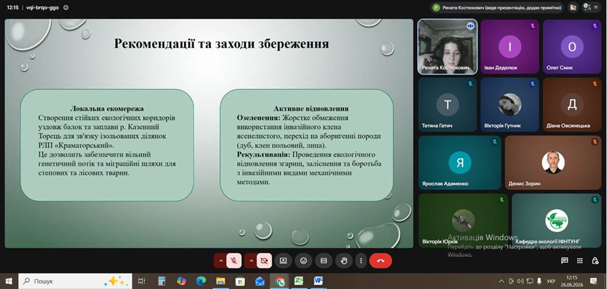
Task: Click the bold word Озеленення on slide
Action: click(259, 117)
